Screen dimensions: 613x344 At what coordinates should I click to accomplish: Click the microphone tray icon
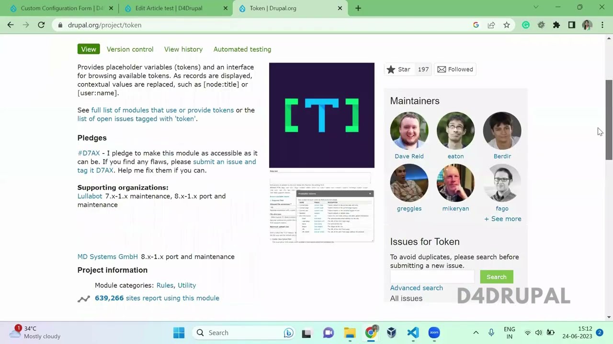tap(491, 333)
